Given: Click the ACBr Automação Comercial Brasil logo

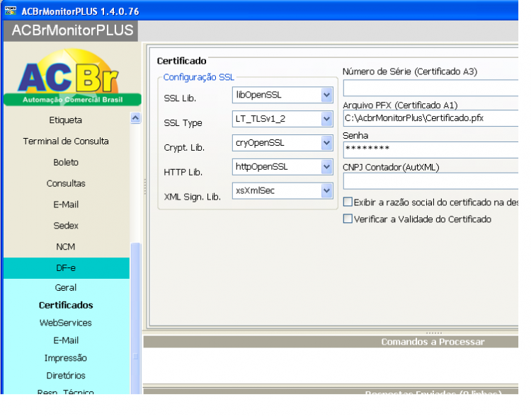Looking at the screenshot, I should coord(72,76).
